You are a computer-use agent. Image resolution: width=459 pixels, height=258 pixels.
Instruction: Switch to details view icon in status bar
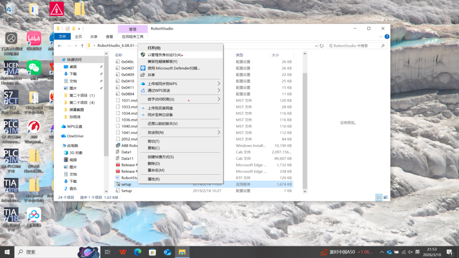379,198
